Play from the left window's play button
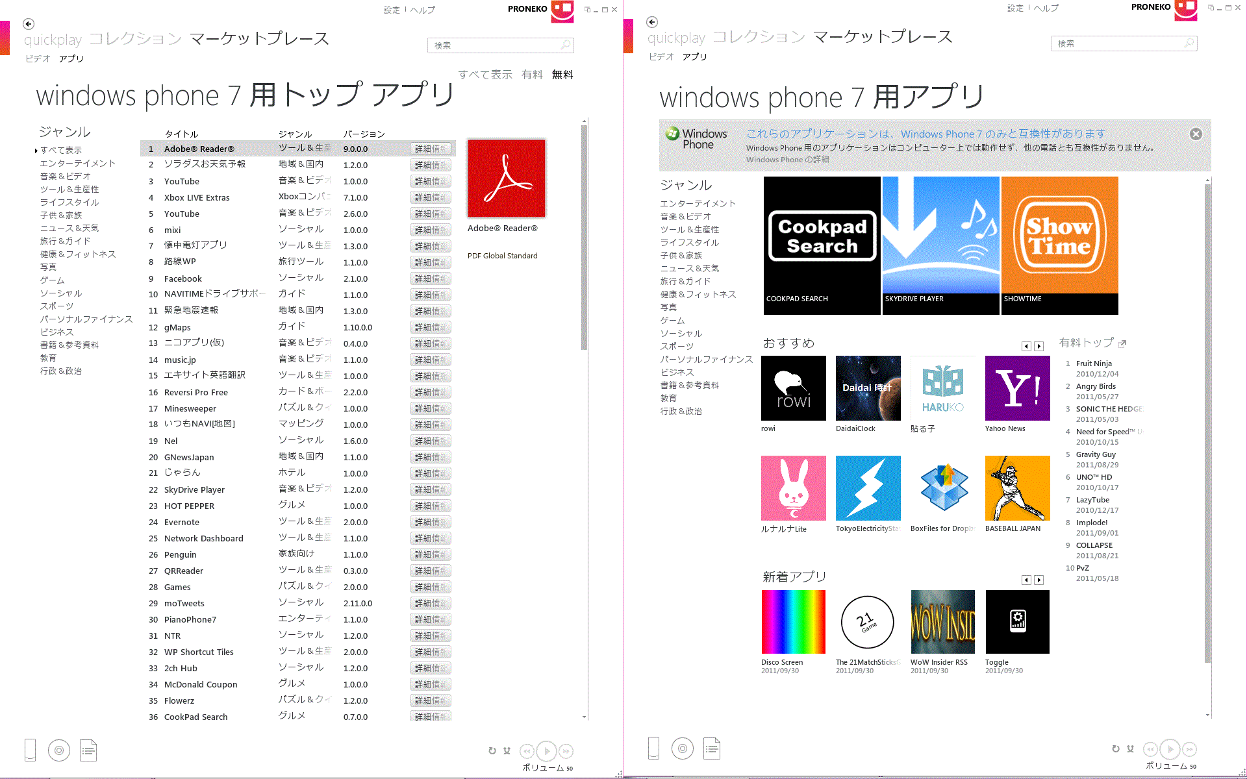Screen dimensions: 1247x779 point(547,751)
